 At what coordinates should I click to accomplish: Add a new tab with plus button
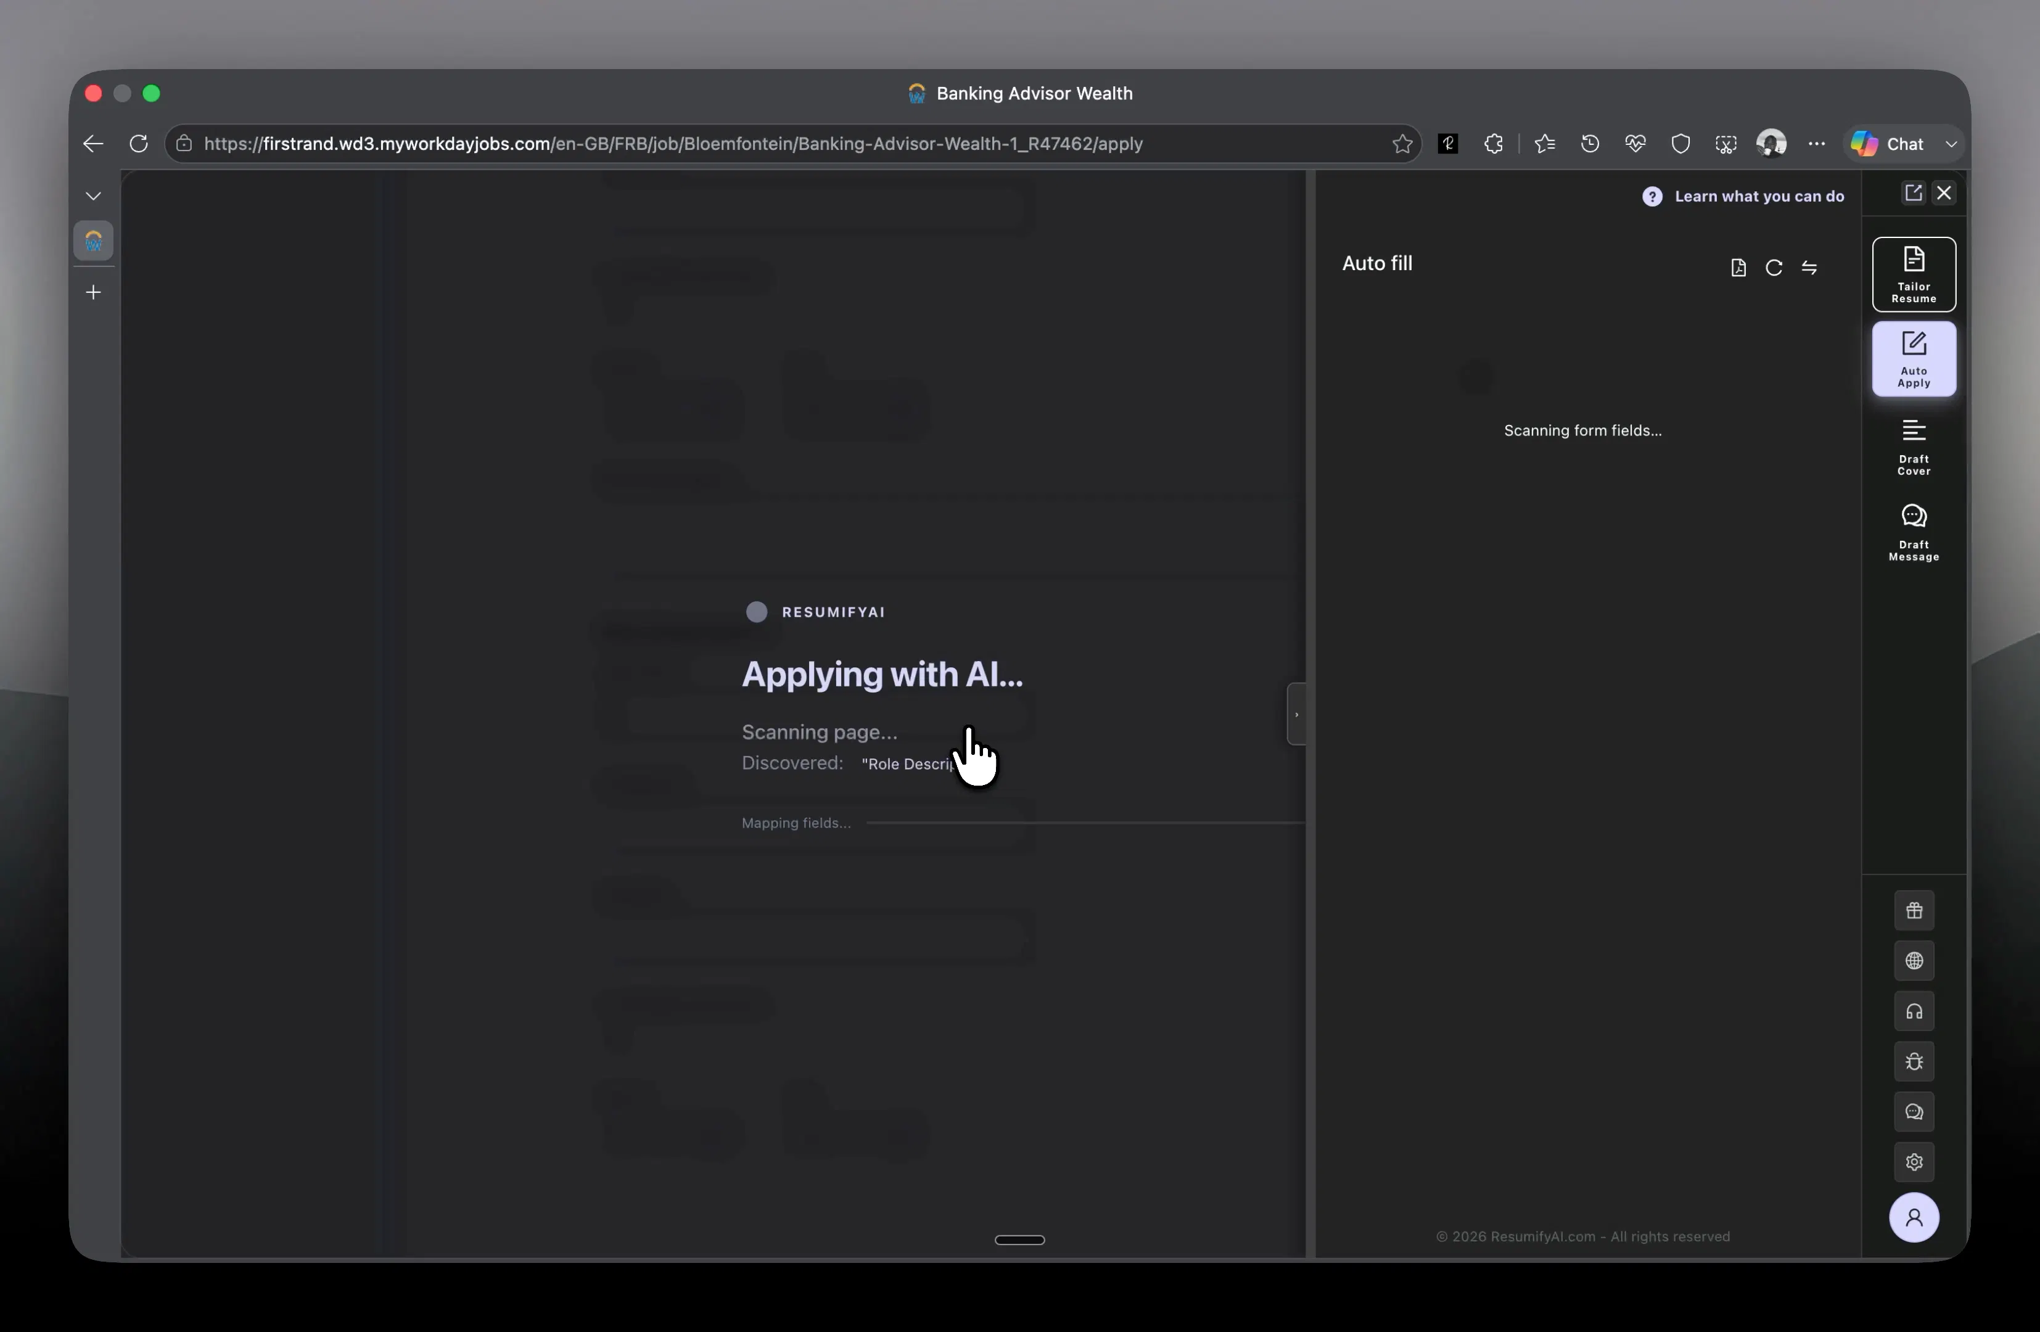coord(94,292)
